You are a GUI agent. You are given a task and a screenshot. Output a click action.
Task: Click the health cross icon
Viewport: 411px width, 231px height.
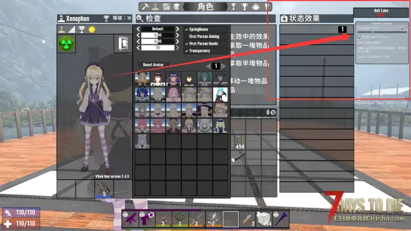(x=8, y=223)
